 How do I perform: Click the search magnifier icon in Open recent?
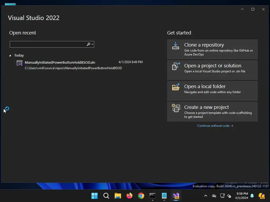coord(88,44)
